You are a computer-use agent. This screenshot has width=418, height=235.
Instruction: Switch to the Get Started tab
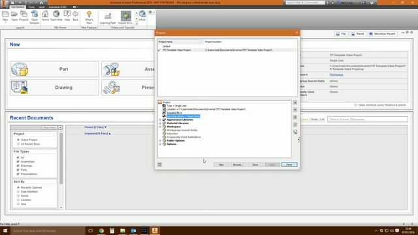point(18,7)
